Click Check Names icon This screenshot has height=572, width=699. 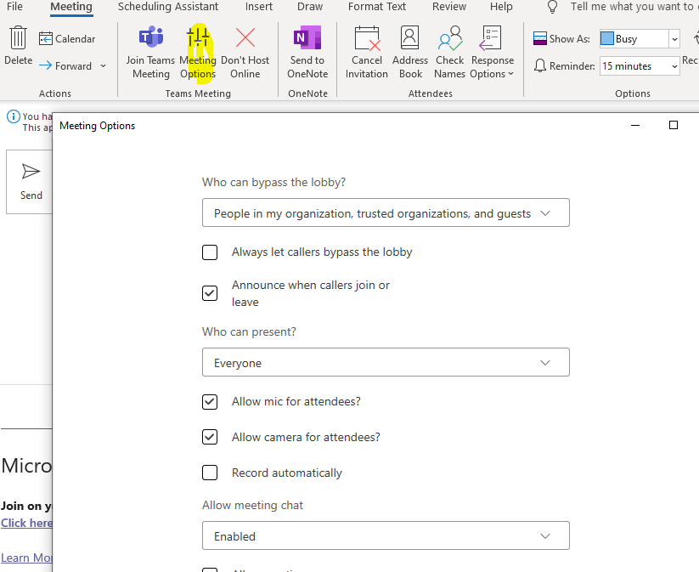(450, 38)
